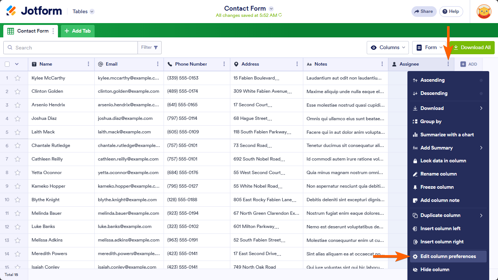Star the Joshua Diaz row
Viewport: 498px width, 280px height.
tap(17, 118)
